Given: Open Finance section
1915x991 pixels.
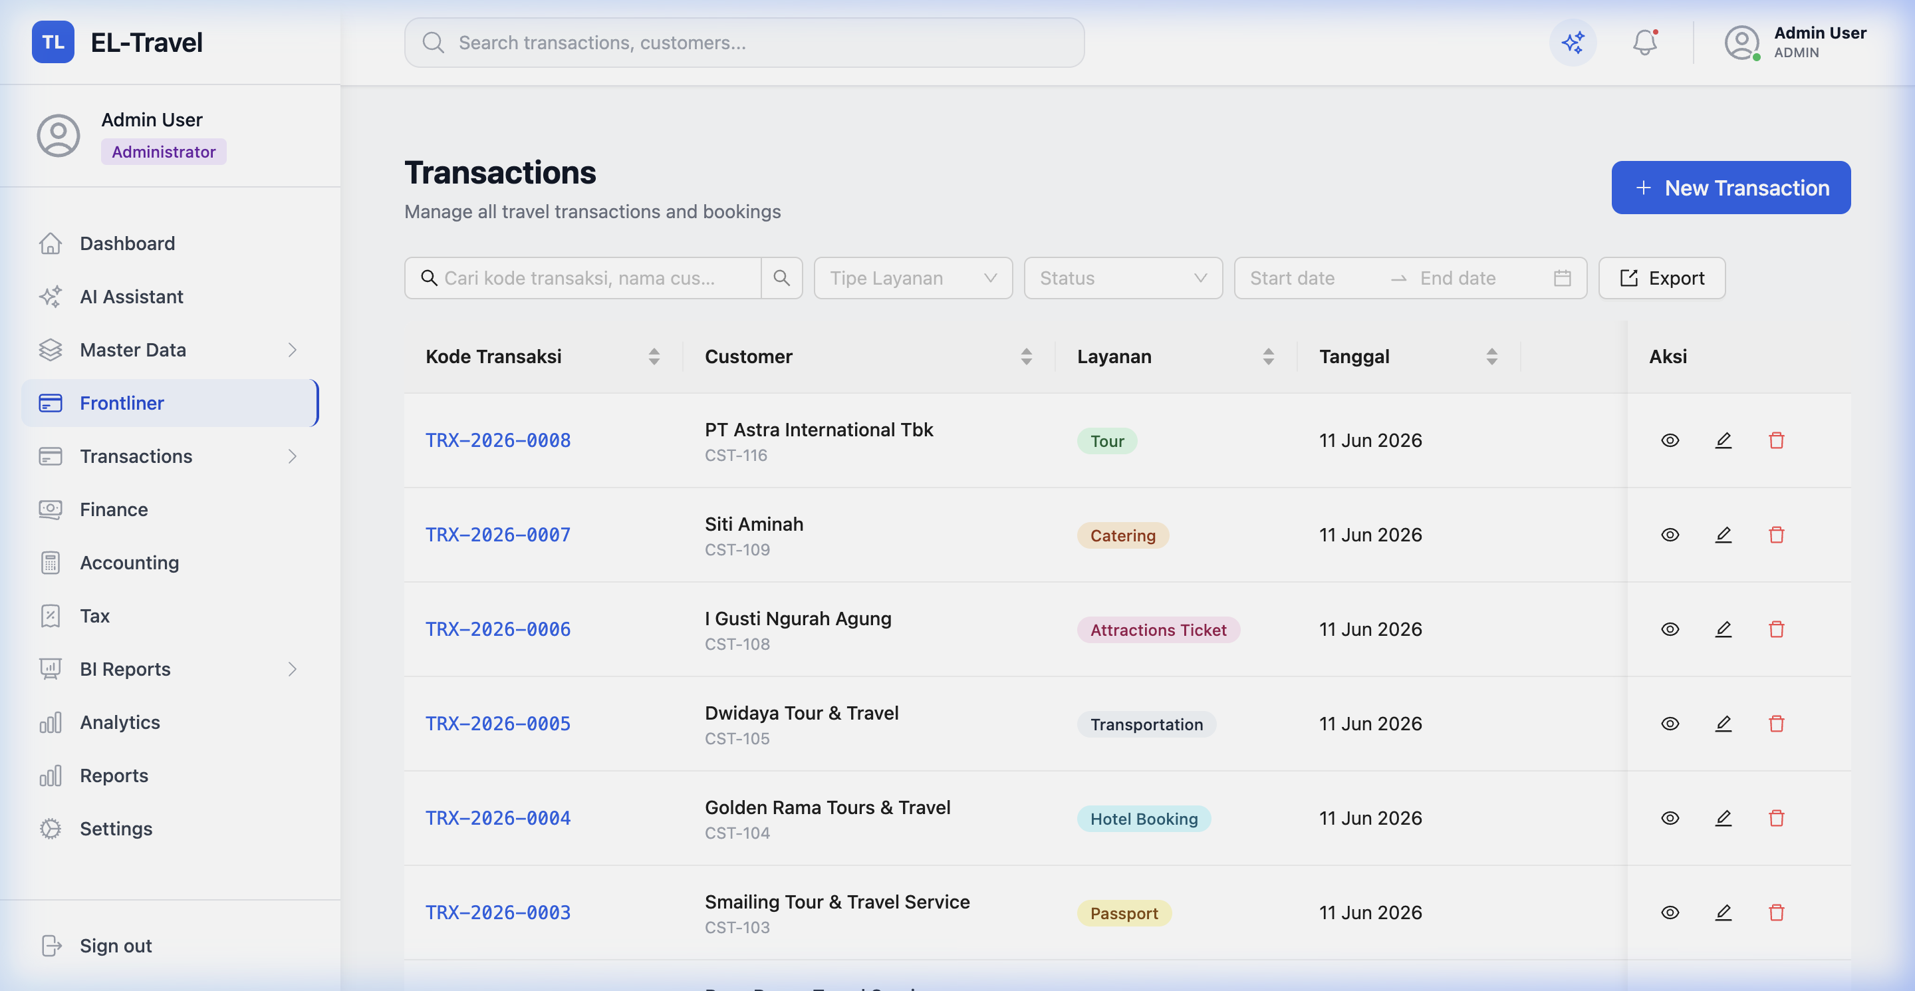Looking at the screenshot, I should click(x=170, y=509).
